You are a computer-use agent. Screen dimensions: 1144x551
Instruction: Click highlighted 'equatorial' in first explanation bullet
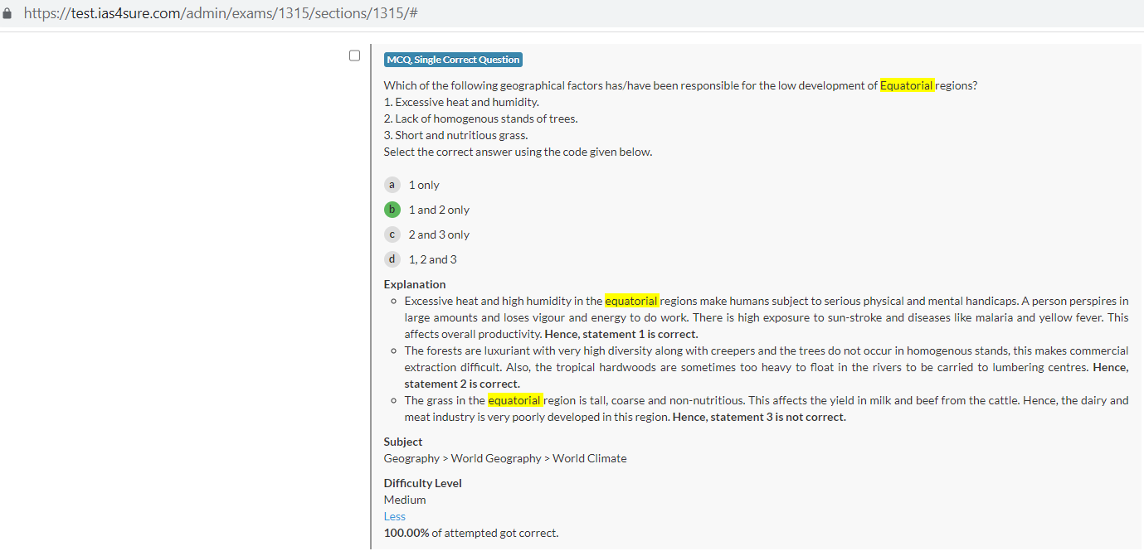[x=631, y=301]
